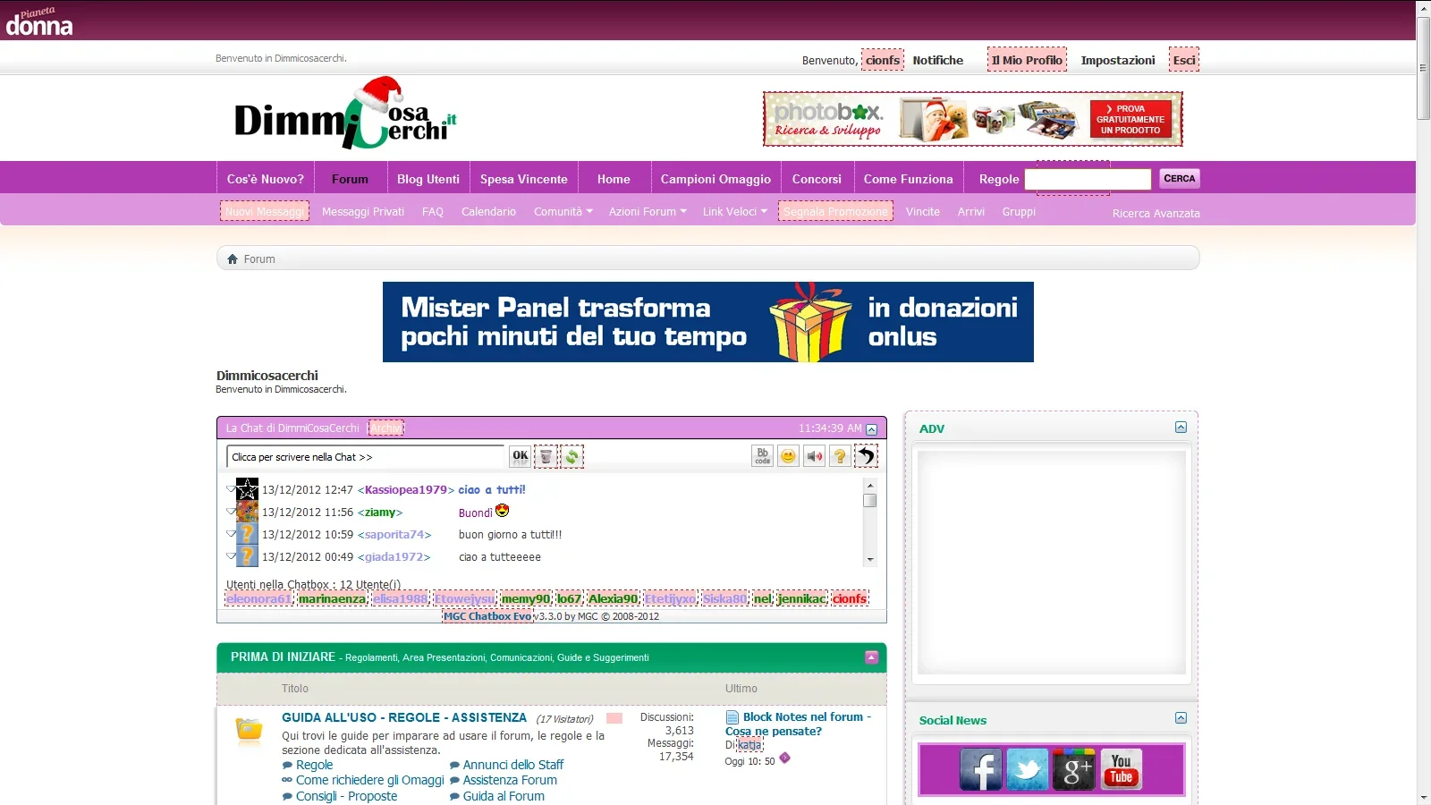1431x805 pixels.
Task: Open marinaenza user in chatbox list
Action: coord(332,598)
